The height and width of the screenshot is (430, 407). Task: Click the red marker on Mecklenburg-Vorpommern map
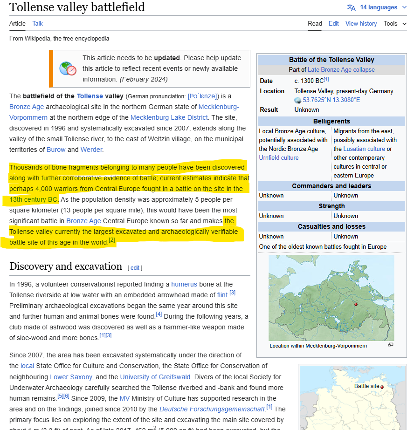(356, 304)
